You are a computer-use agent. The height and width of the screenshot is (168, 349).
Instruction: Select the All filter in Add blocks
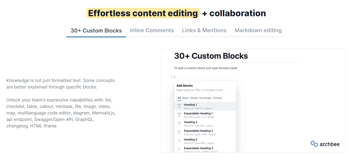(179, 98)
